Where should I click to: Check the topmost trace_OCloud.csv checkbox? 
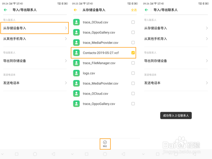133,22
